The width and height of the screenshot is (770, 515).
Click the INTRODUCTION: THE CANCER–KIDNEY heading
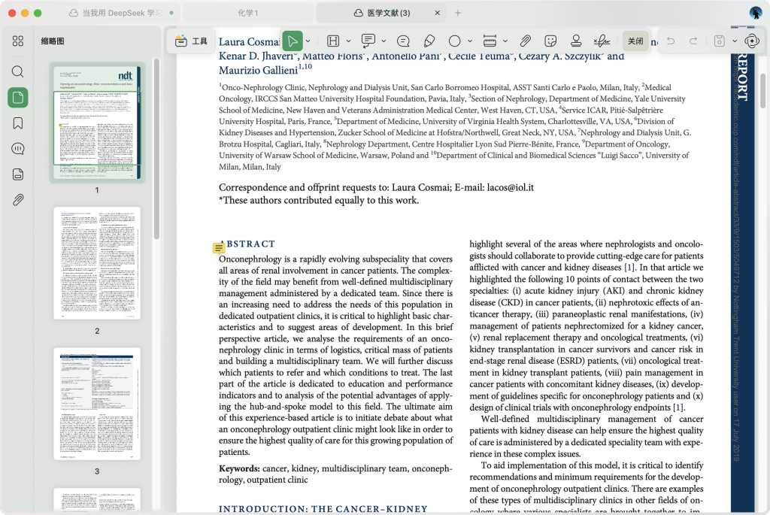[x=323, y=509]
